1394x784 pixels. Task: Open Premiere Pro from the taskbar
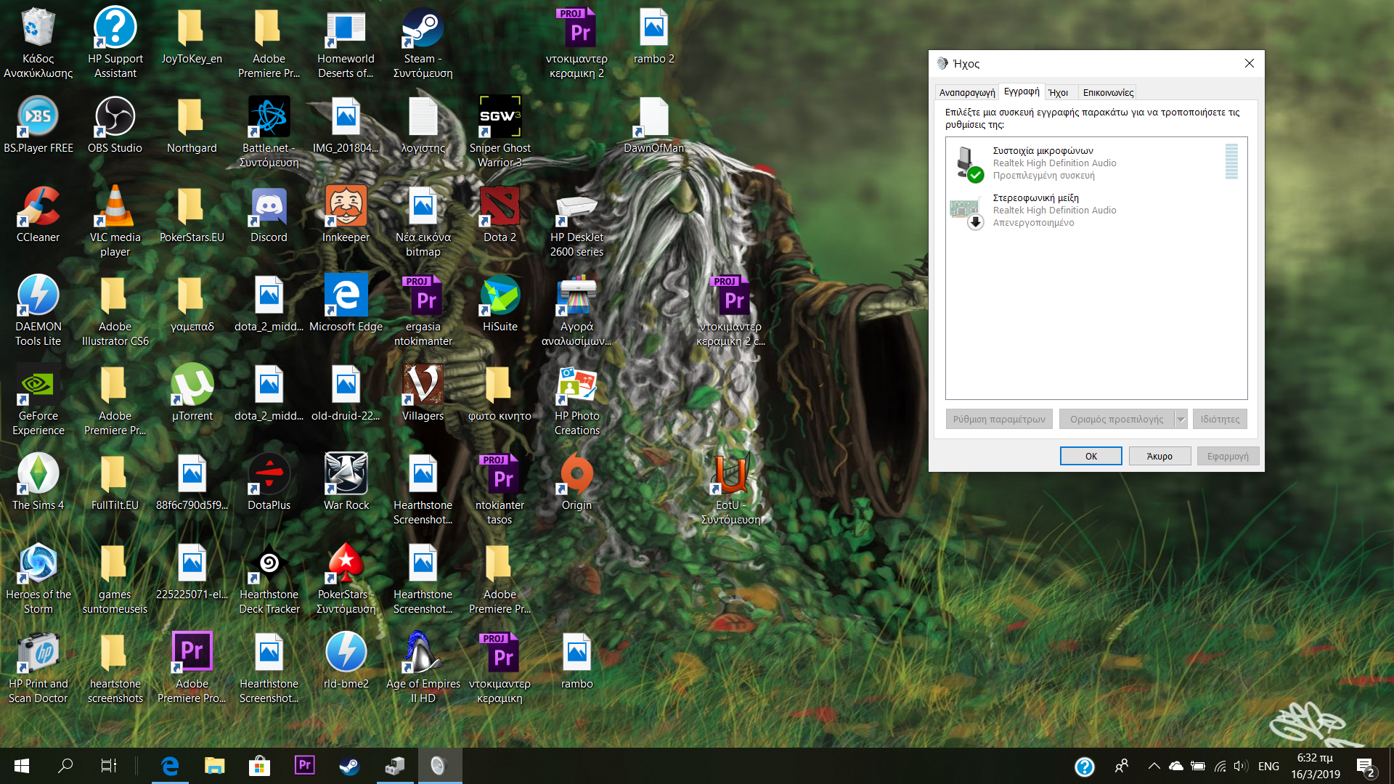[x=304, y=766]
